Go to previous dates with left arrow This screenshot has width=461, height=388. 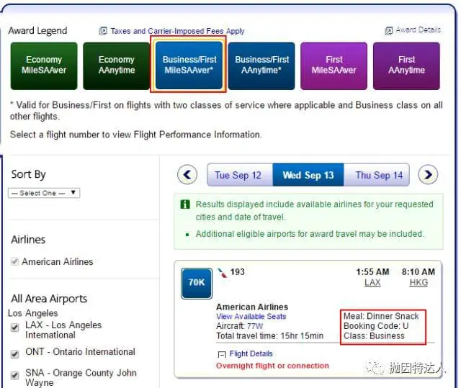point(187,175)
